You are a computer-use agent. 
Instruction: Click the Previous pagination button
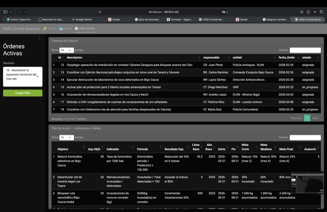point(296,118)
